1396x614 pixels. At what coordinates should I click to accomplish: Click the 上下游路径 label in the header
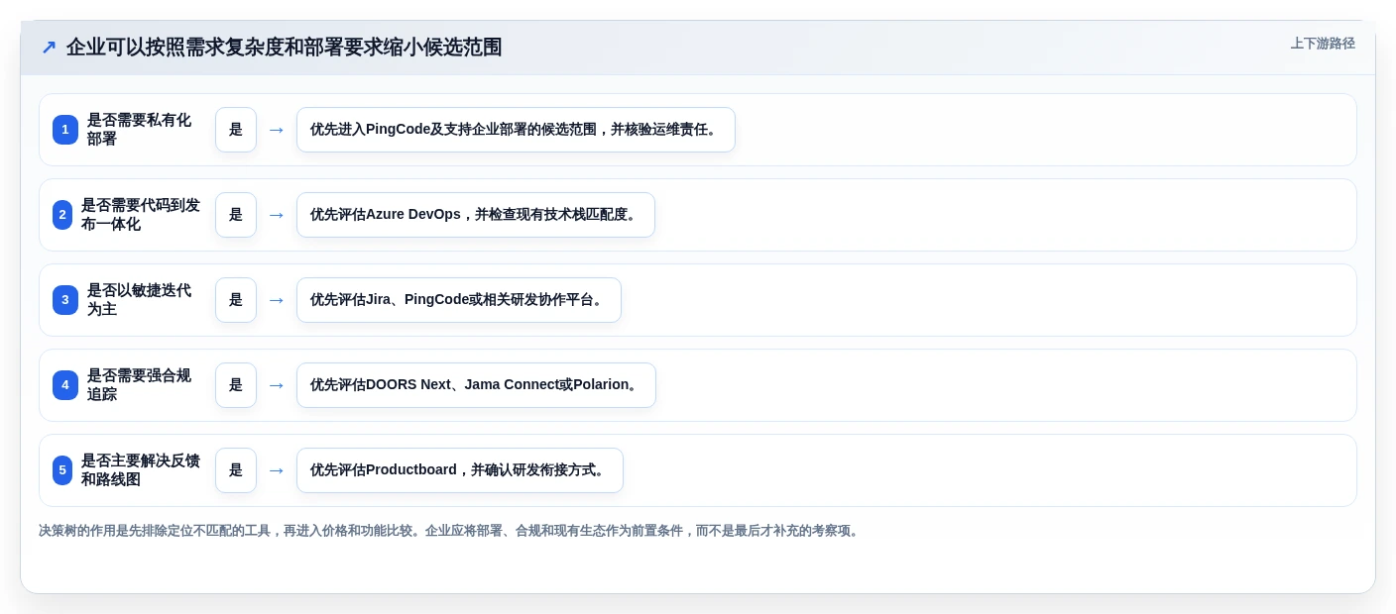click(x=1323, y=44)
